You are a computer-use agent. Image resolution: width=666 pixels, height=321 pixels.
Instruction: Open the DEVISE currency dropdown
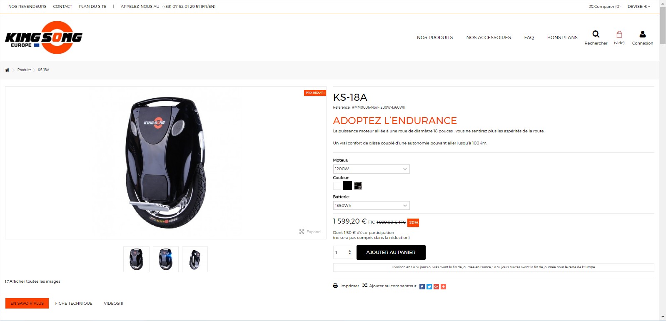click(639, 7)
